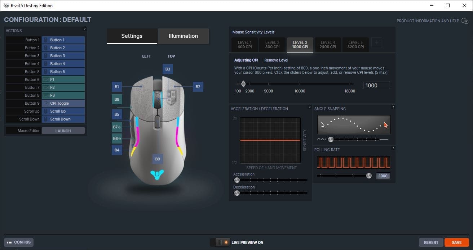Focus the CPI value input field
This screenshot has height=250, width=473.
click(x=376, y=85)
